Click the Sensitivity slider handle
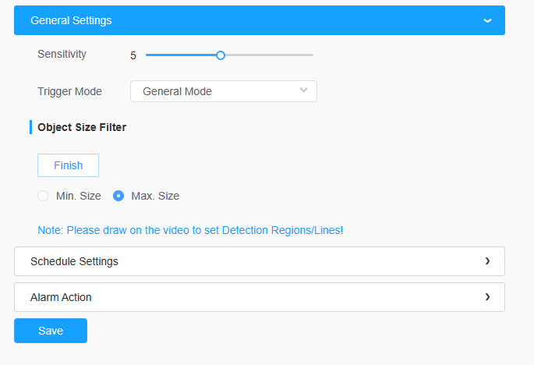 click(221, 55)
